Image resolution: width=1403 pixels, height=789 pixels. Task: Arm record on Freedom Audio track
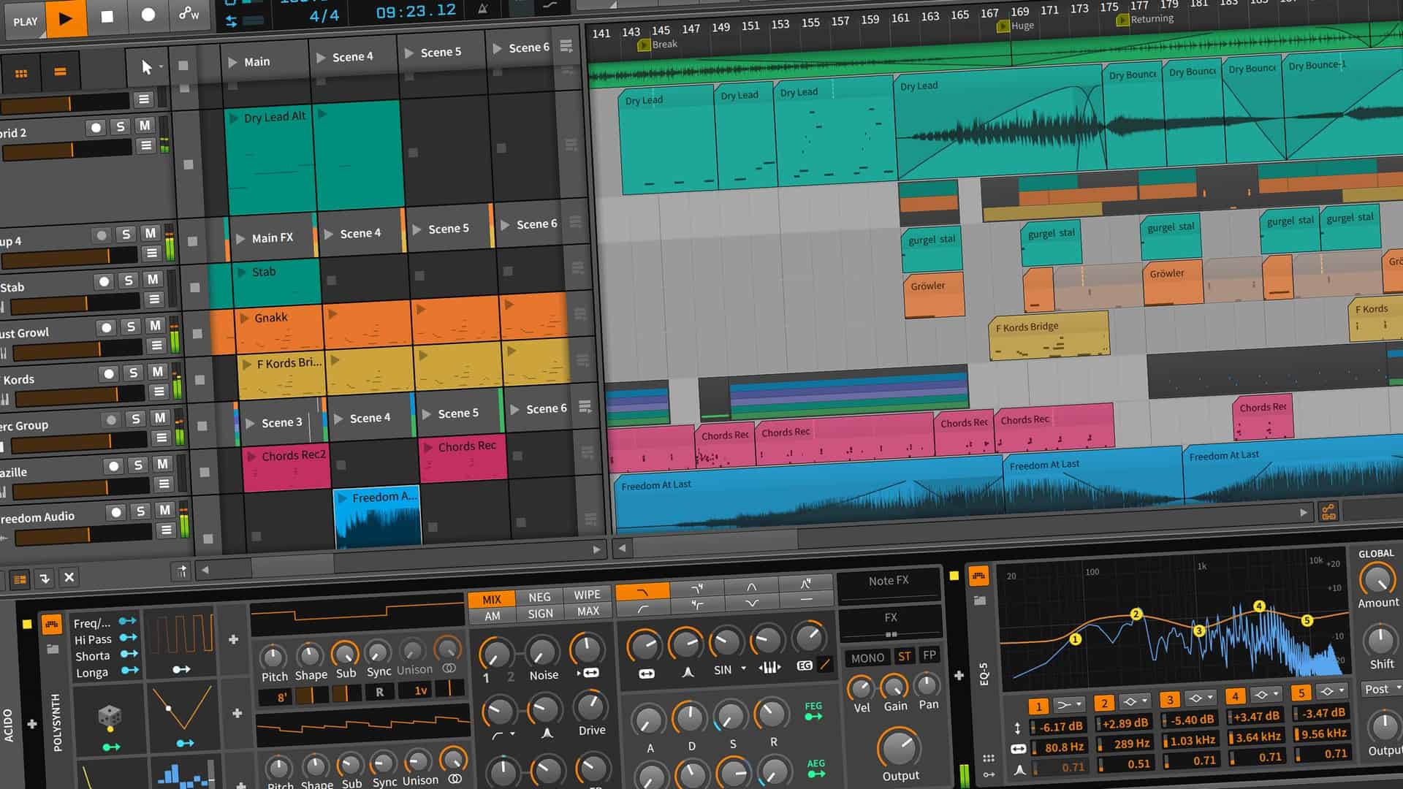tap(115, 512)
